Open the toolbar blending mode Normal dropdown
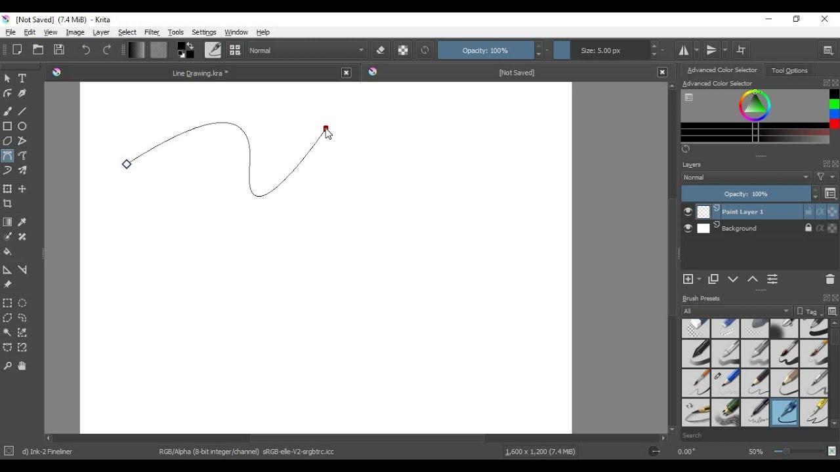 click(307, 50)
